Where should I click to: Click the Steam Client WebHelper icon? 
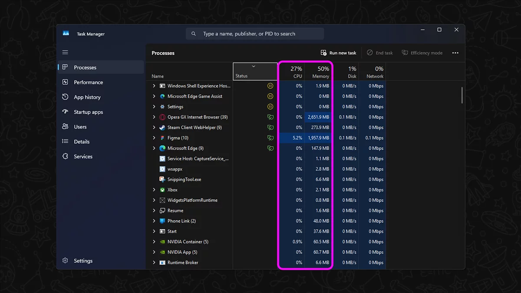(162, 128)
